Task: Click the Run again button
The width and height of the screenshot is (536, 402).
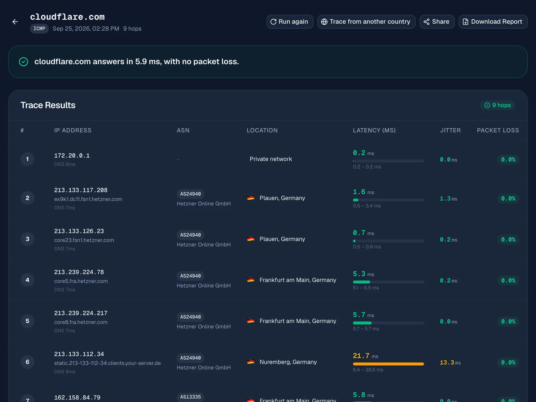Action: (290, 22)
